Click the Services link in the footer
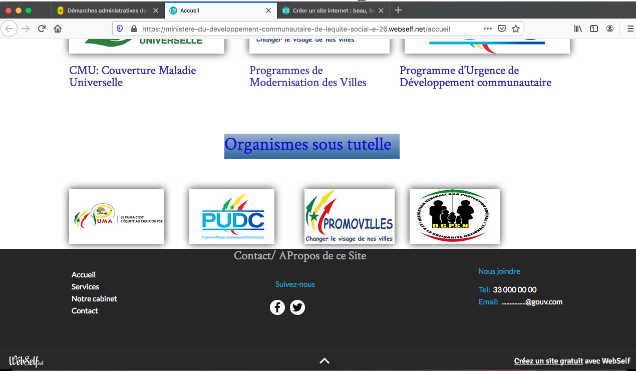This screenshot has width=636, height=371. click(x=85, y=286)
